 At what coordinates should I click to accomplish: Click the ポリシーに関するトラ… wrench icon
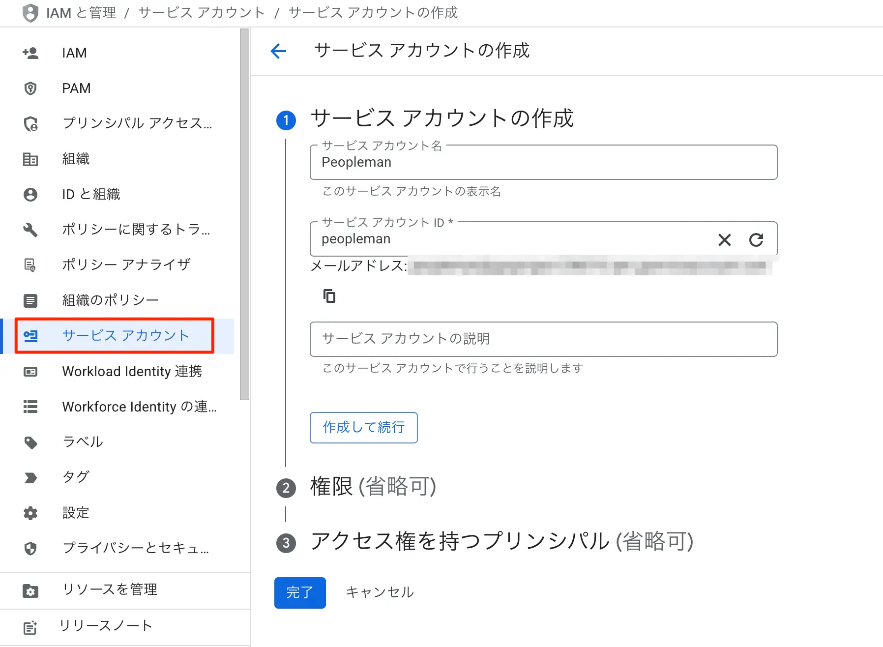30,230
